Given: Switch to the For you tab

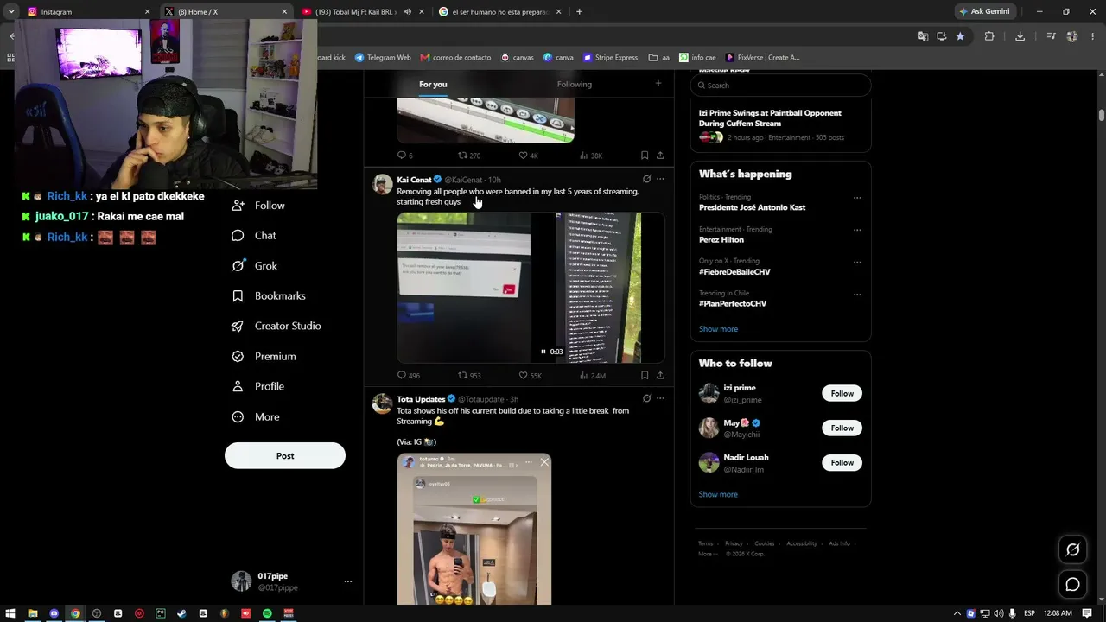Looking at the screenshot, I should [x=433, y=84].
